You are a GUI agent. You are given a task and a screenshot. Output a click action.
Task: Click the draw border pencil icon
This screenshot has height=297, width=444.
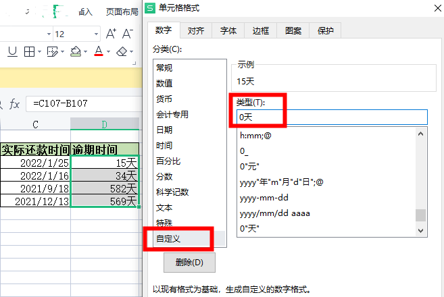tap(52, 51)
